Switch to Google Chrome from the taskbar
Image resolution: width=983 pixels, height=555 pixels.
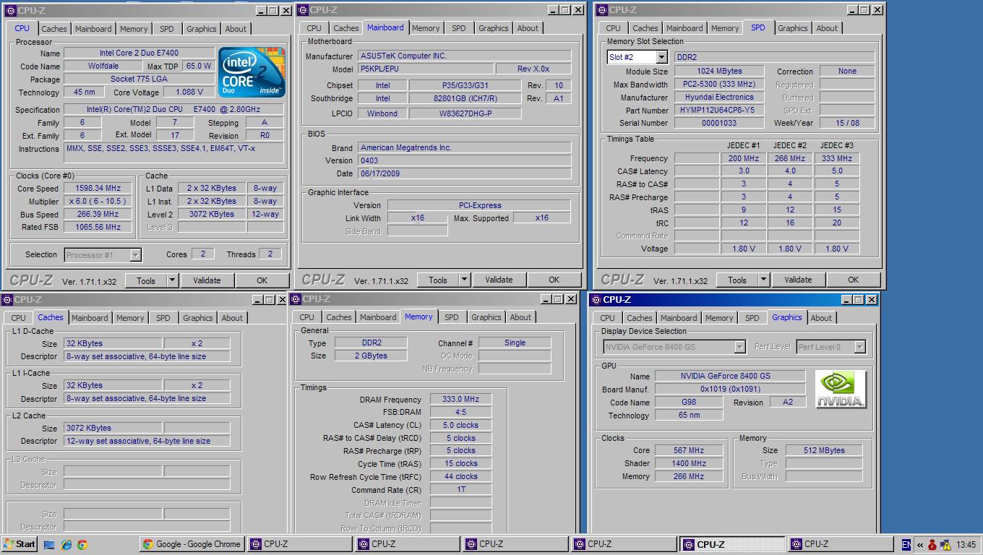point(192,544)
